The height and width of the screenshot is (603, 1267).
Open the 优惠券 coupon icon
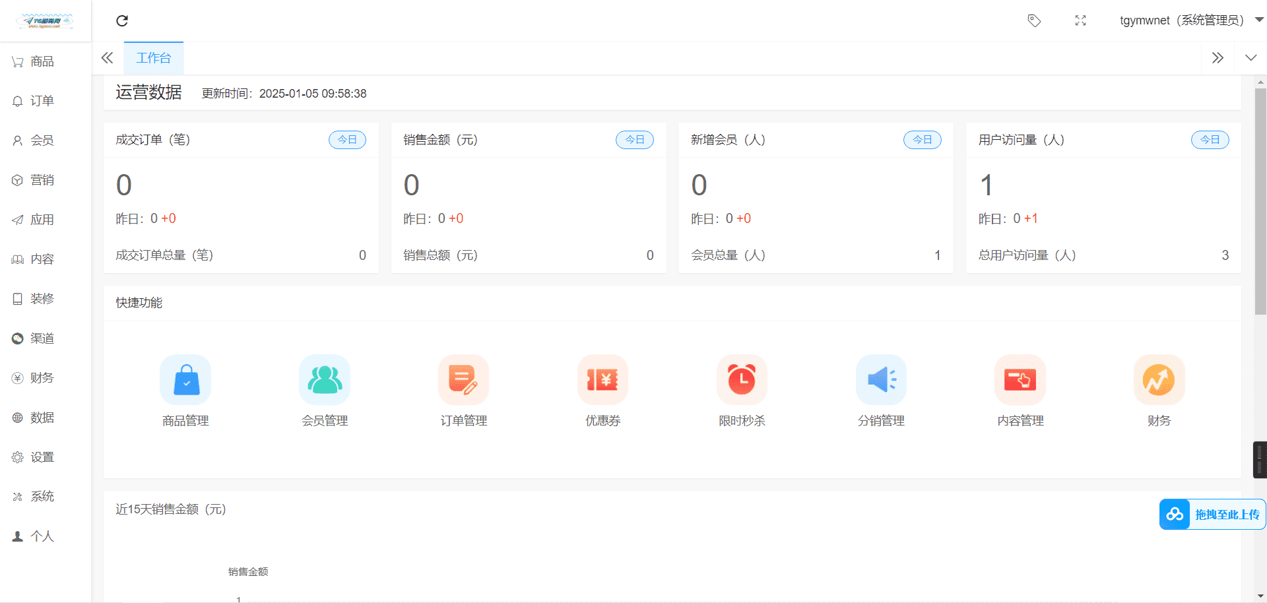click(x=602, y=380)
